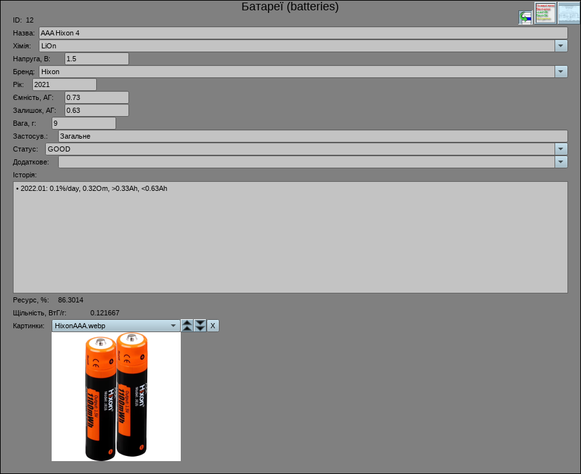This screenshot has height=474, width=581.
Task: Remove picture with the X button
Action: pyautogui.click(x=213, y=326)
